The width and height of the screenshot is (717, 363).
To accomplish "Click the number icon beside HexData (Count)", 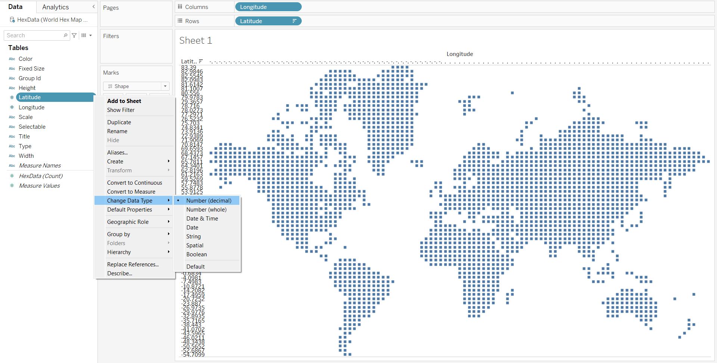I will tap(12, 176).
